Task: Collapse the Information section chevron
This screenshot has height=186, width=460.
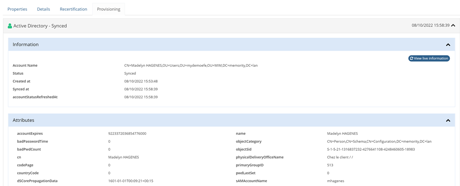Action: [448, 44]
